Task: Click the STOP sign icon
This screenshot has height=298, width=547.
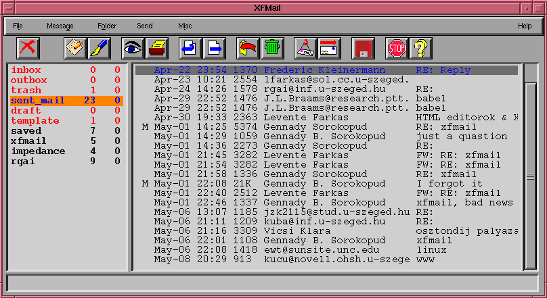Action: point(397,48)
